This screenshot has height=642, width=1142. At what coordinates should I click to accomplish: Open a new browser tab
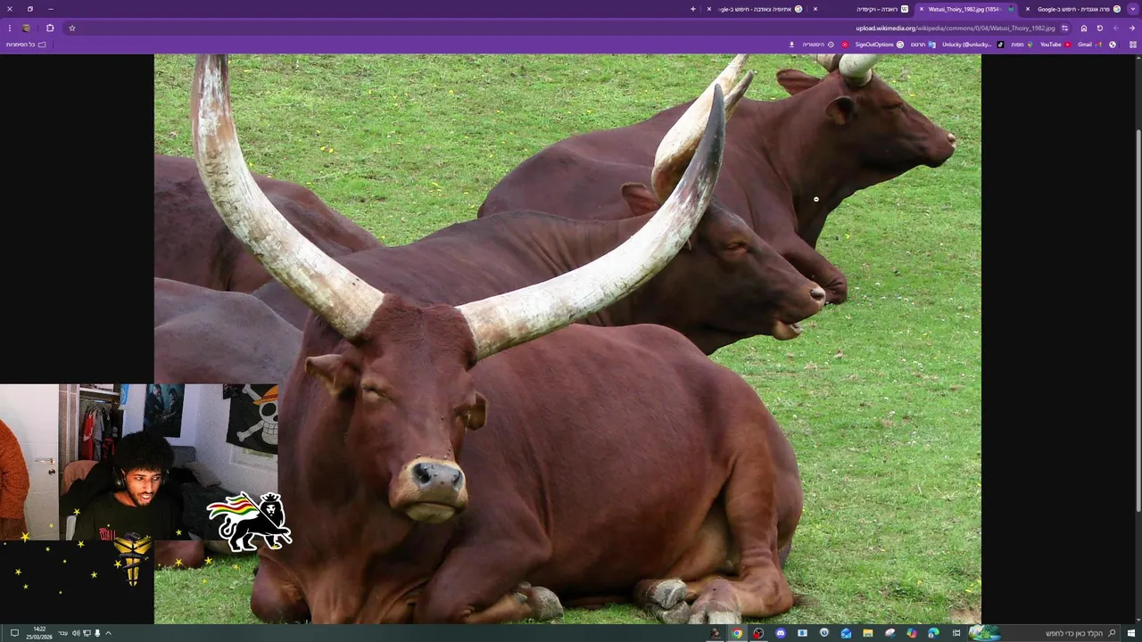(693, 9)
